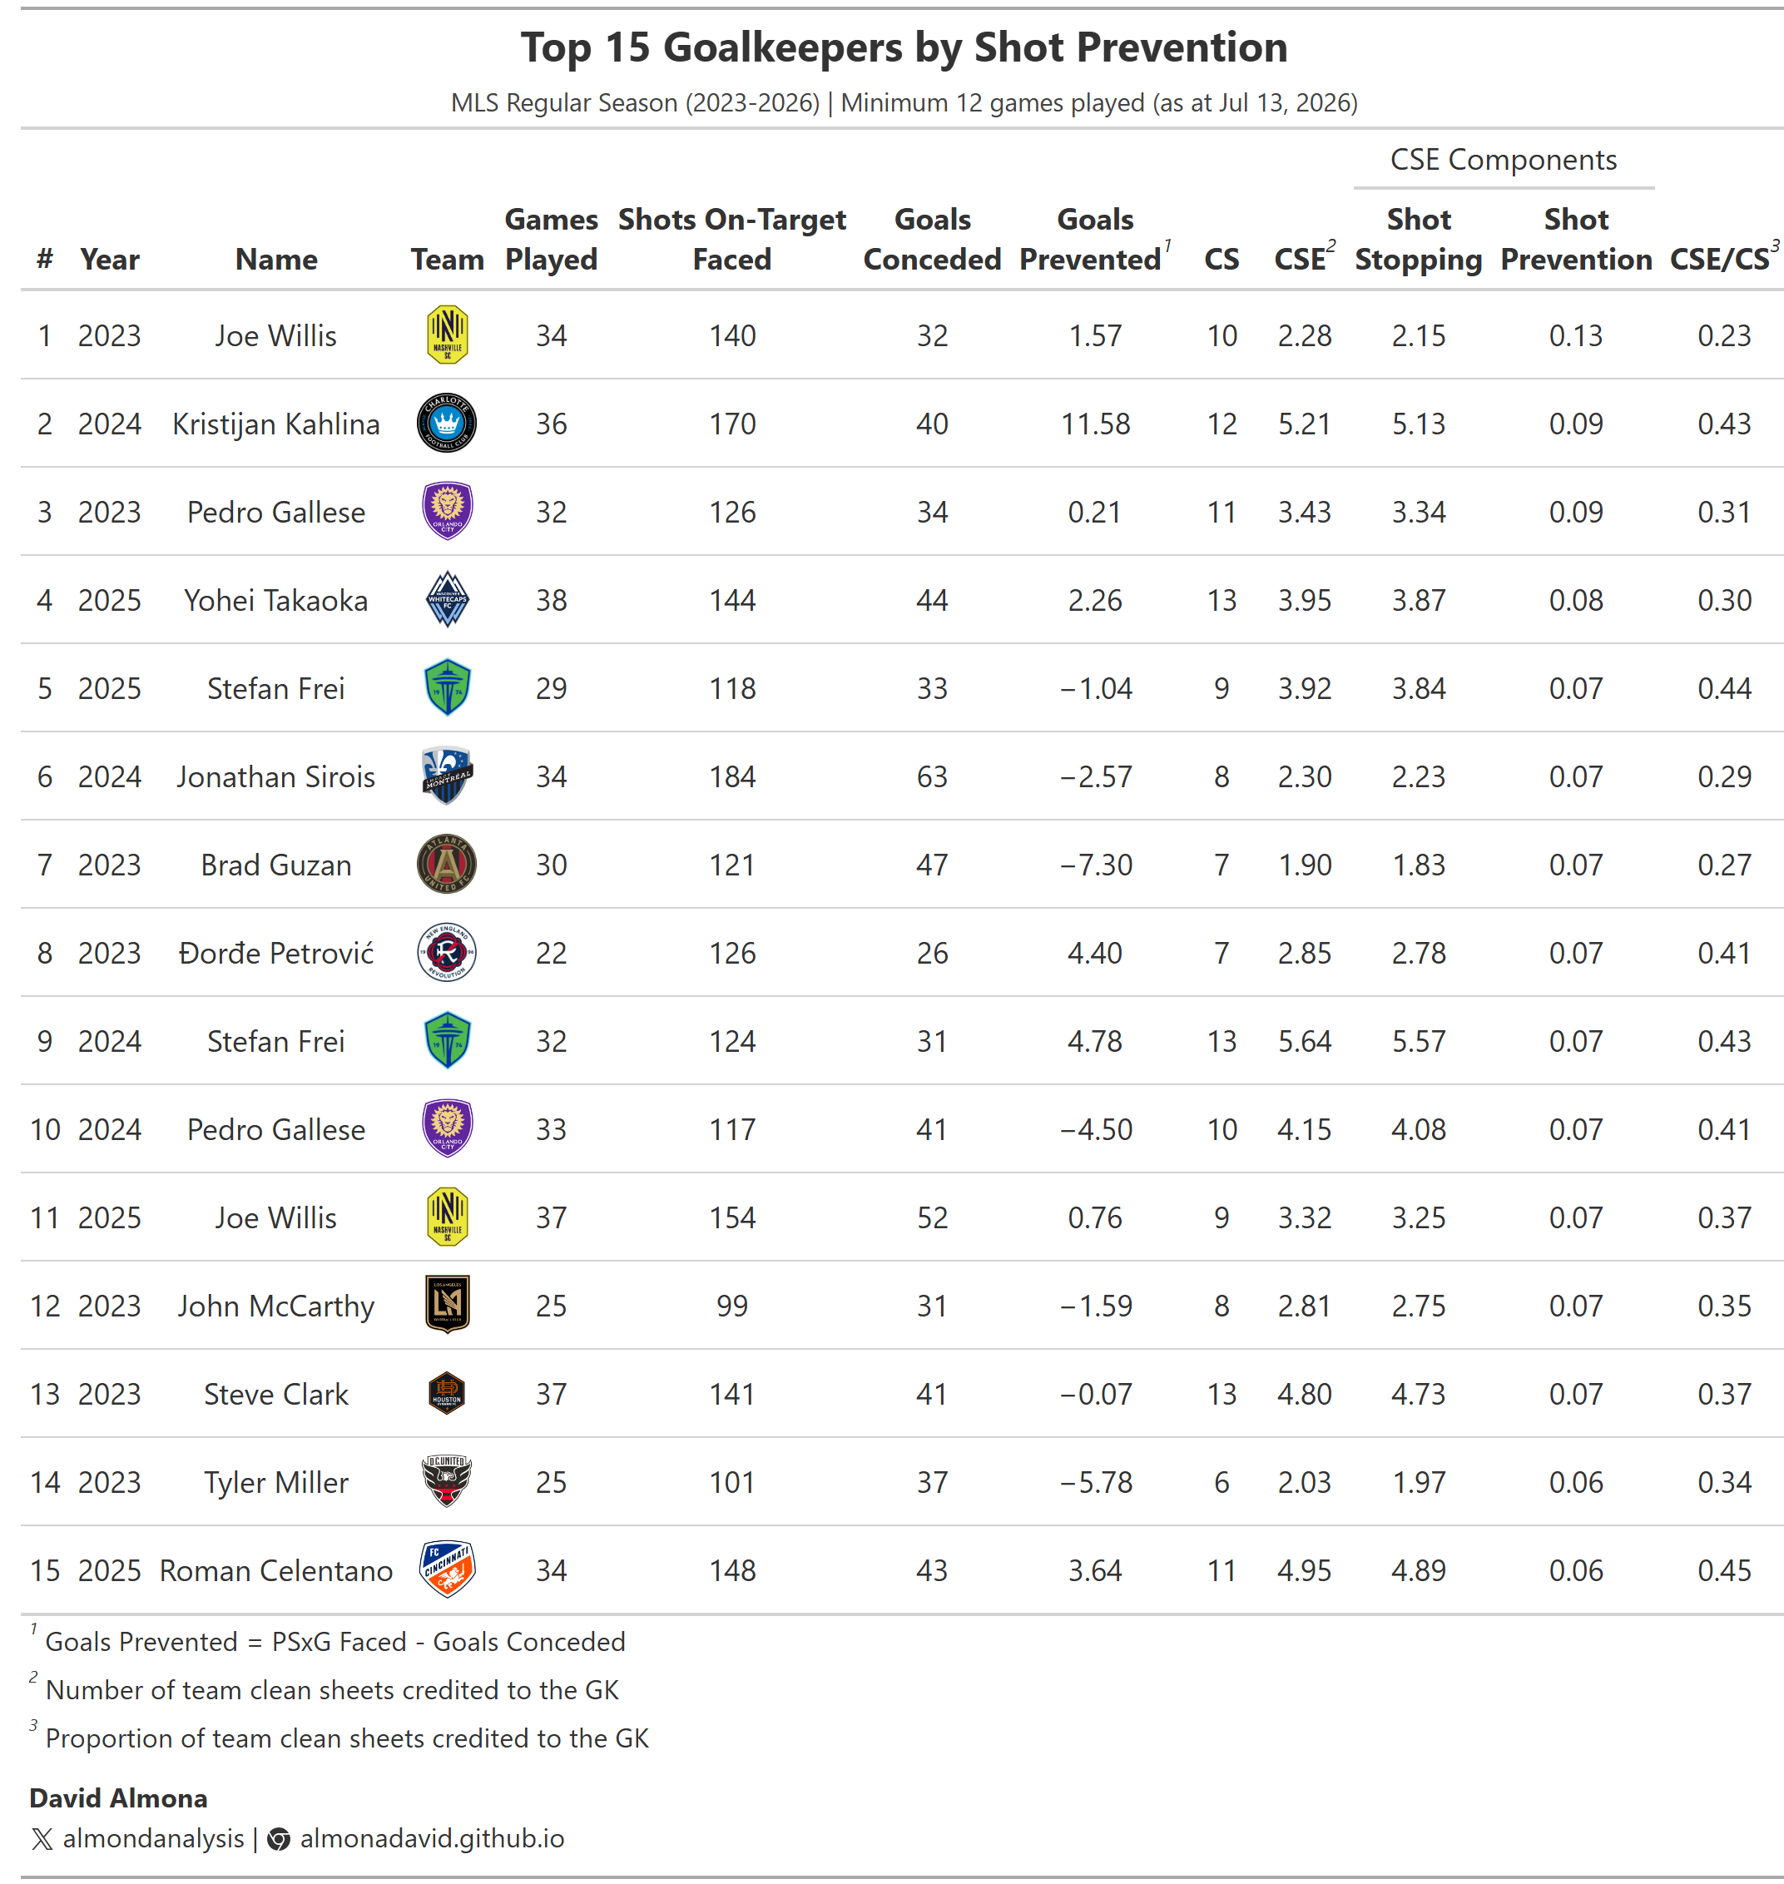Click the Shots On-Target Faced header
Viewport: 1784px width, 1884px height.
(731, 239)
